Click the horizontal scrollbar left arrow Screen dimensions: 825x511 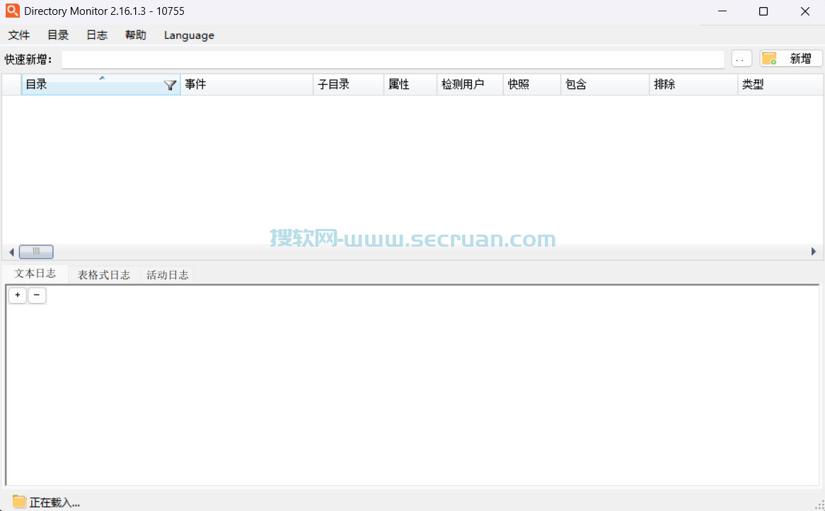pos(11,252)
